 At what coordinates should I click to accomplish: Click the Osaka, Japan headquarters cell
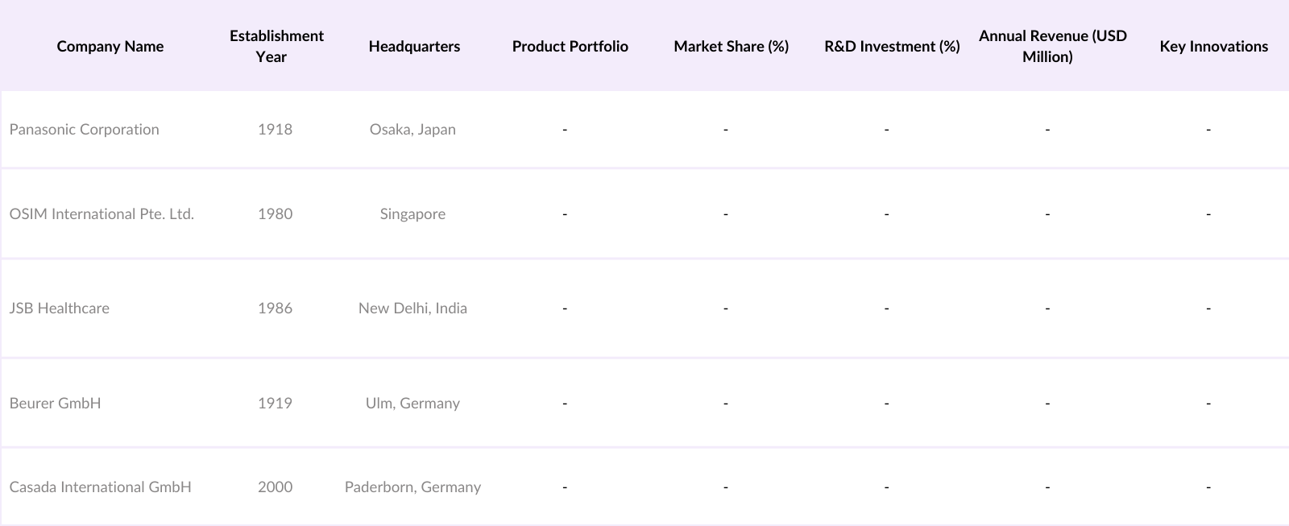tap(412, 129)
